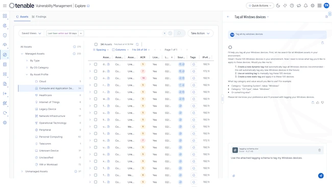Select the Personal Computing profile

pos(51,137)
